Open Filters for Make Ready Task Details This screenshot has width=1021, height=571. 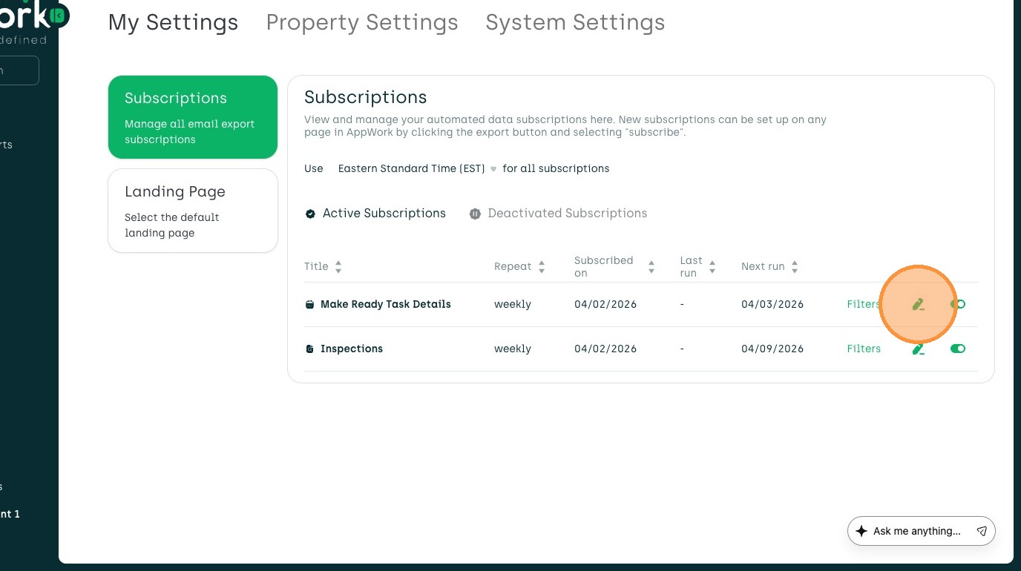tap(863, 304)
